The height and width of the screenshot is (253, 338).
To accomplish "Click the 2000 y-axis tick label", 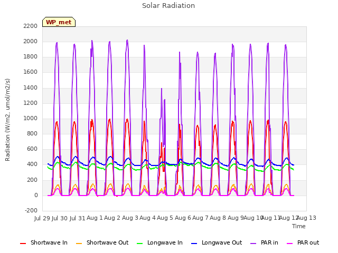I will [x=31, y=41].
